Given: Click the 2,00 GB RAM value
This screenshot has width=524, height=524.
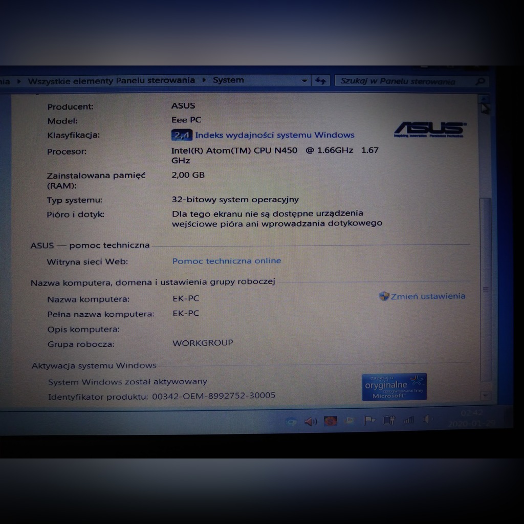Looking at the screenshot, I should 188,175.
